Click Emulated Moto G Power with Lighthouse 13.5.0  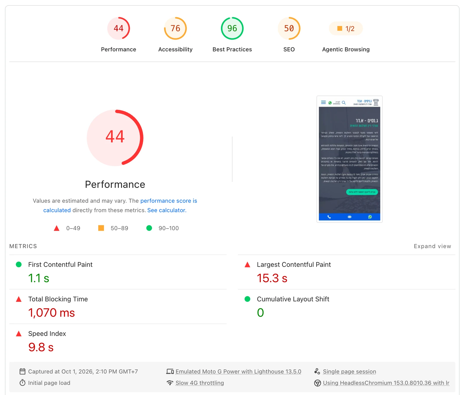238,371
